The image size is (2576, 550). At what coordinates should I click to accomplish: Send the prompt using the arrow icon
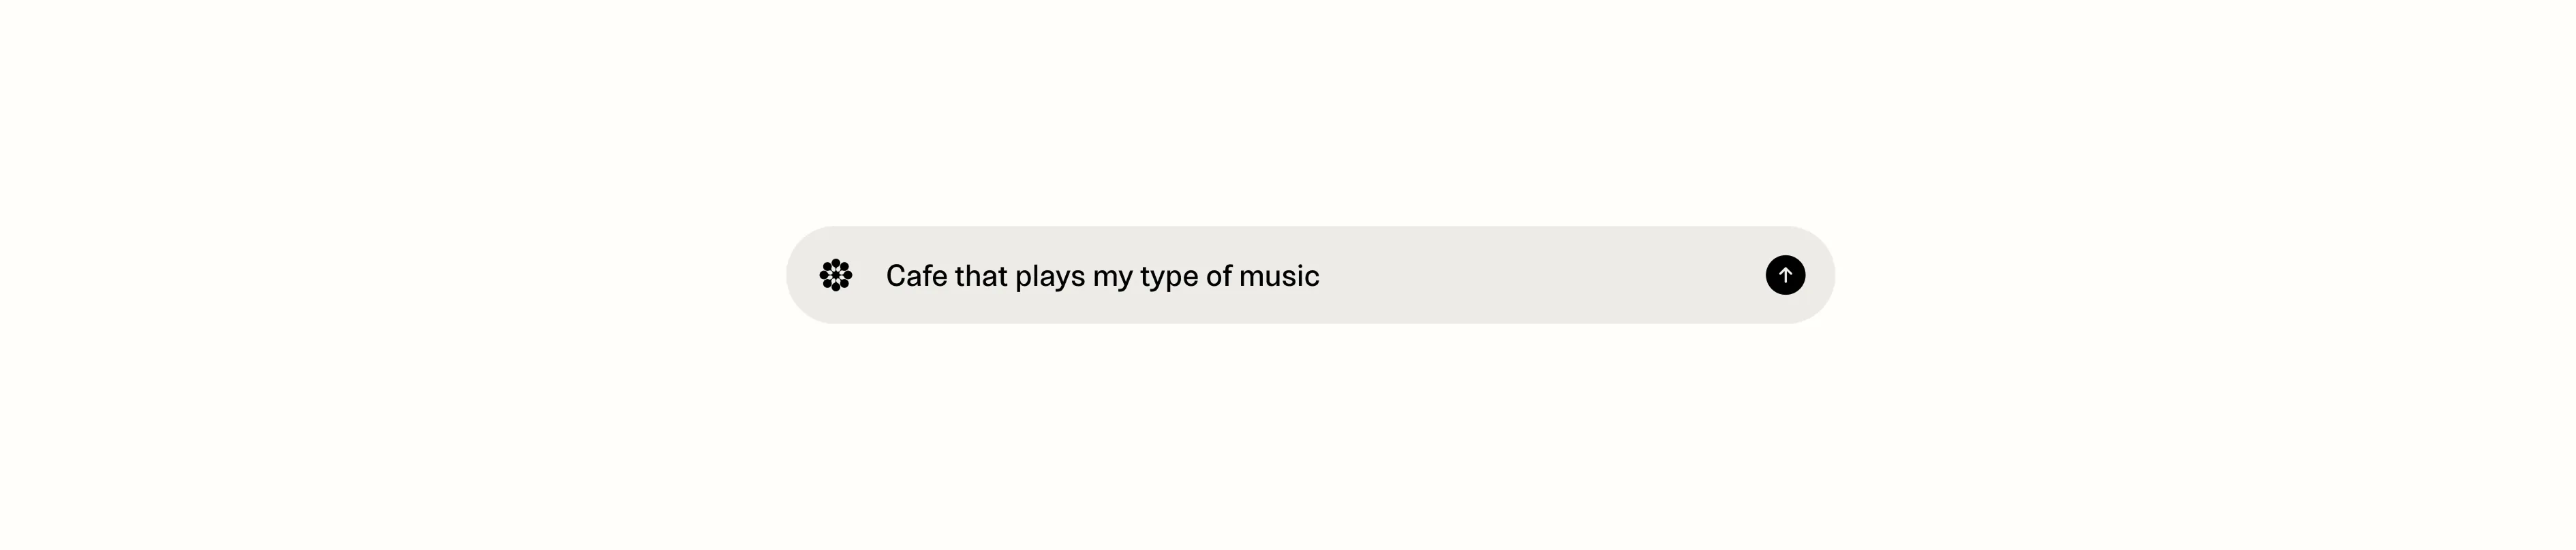(1784, 274)
